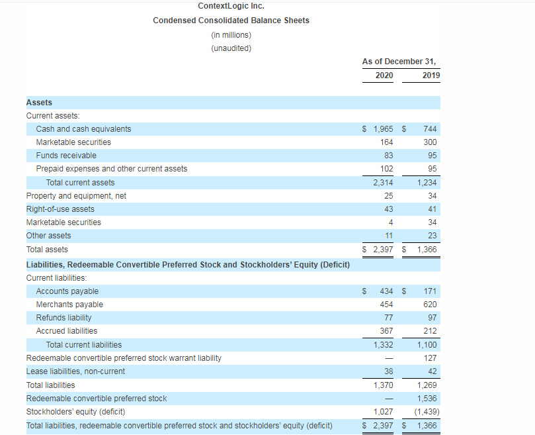Click the Merchants payable 2020 value 454

pyautogui.click(x=387, y=305)
